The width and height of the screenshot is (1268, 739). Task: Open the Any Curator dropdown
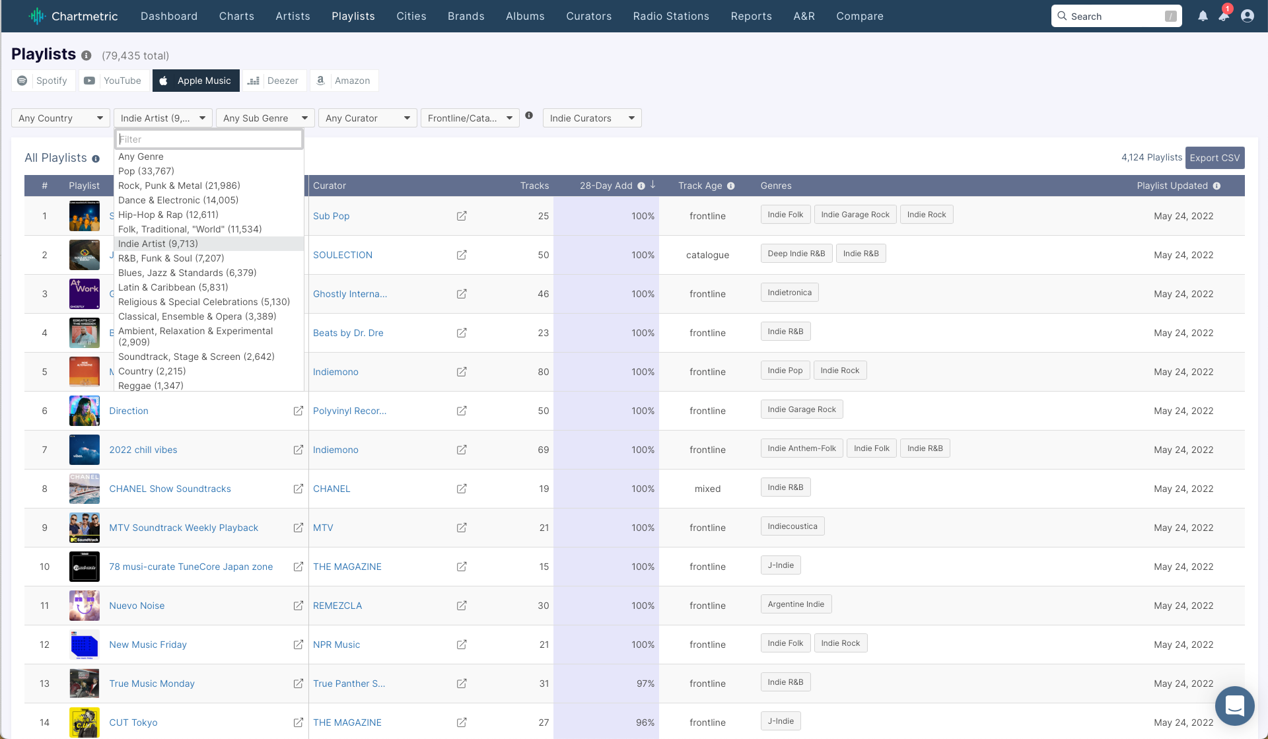(367, 118)
